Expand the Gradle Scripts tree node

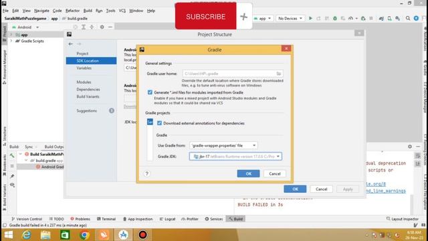(x=11, y=41)
